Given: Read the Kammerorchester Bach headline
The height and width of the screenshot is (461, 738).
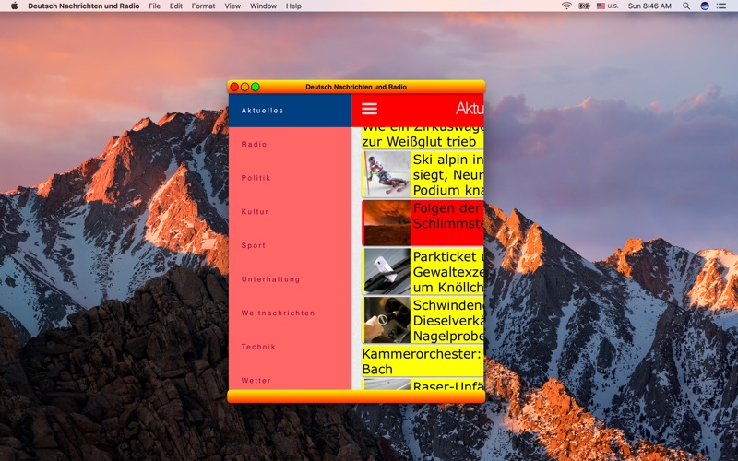Looking at the screenshot, I should [x=423, y=361].
